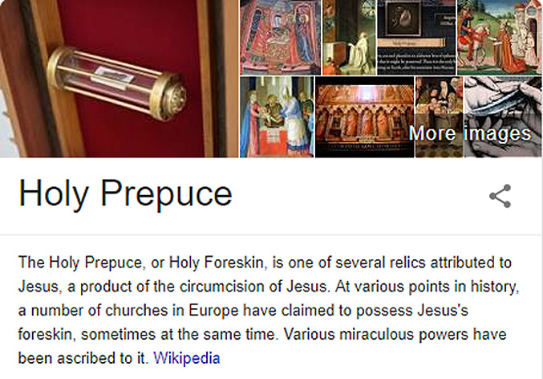Viewport: 543px width, 379px height.
Task: Open the thumbnail showing horseman and kneeling figures
Action: [x=500, y=37]
